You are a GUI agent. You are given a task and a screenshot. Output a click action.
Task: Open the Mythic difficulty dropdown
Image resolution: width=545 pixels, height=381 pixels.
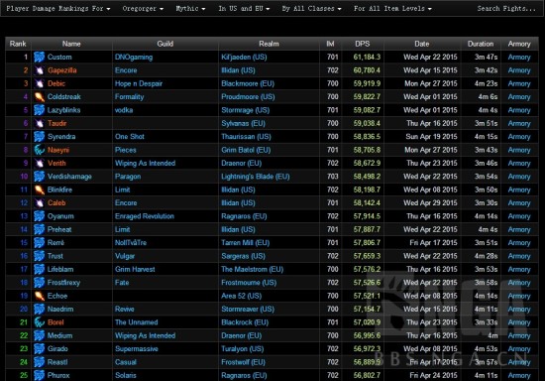point(190,8)
